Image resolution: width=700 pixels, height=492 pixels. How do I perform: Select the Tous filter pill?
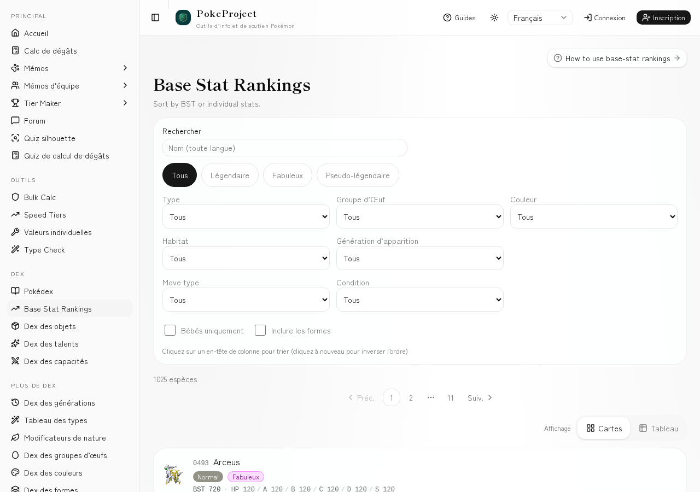[179, 175]
